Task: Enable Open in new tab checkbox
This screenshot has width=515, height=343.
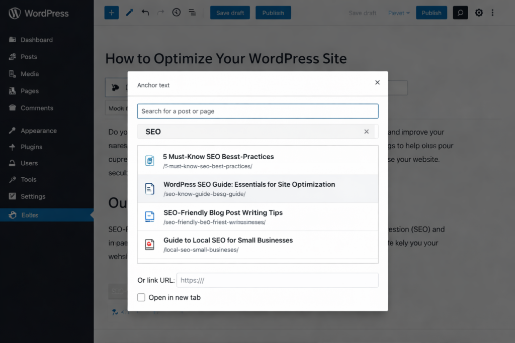Action: 141,297
